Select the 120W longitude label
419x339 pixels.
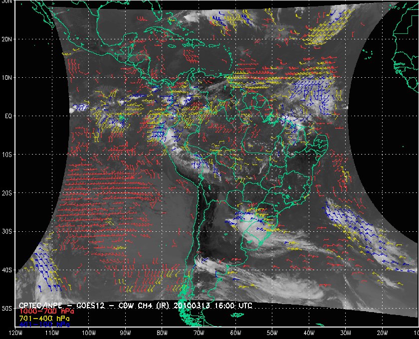click(15, 333)
